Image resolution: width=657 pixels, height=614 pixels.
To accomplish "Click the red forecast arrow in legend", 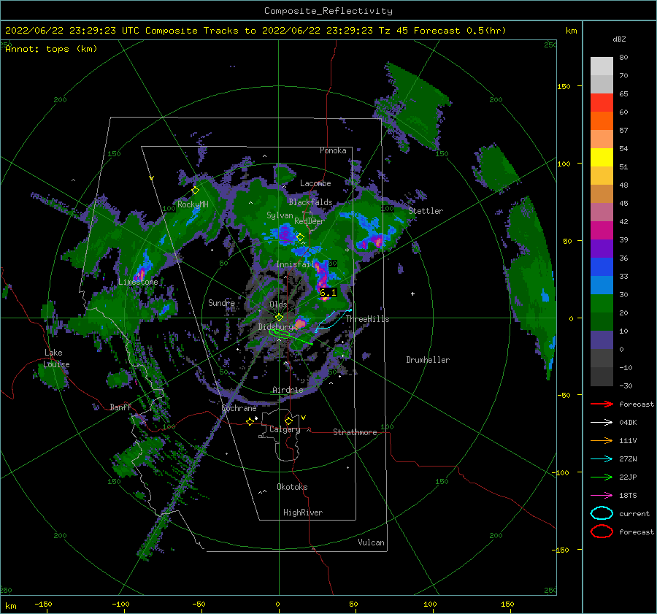I will [x=602, y=404].
